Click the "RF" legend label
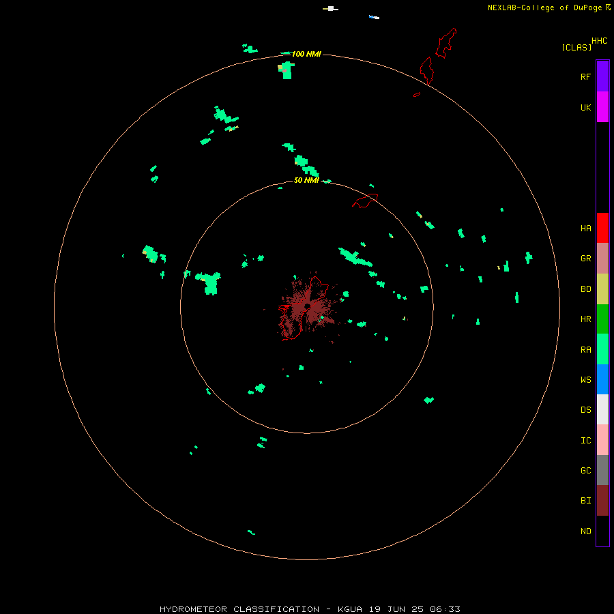 (x=585, y=76)
